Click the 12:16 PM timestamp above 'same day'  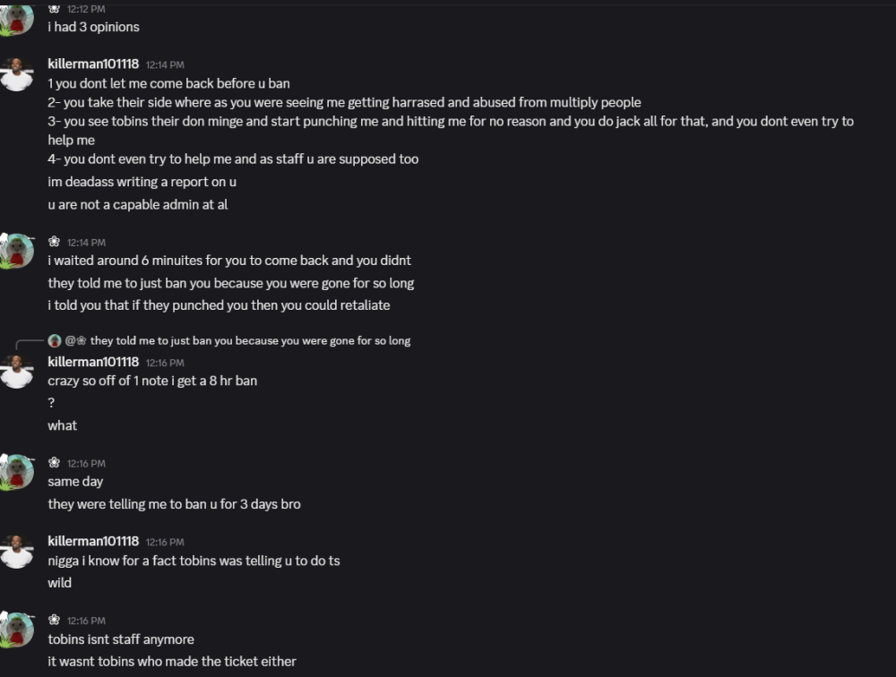pos(87,463)
